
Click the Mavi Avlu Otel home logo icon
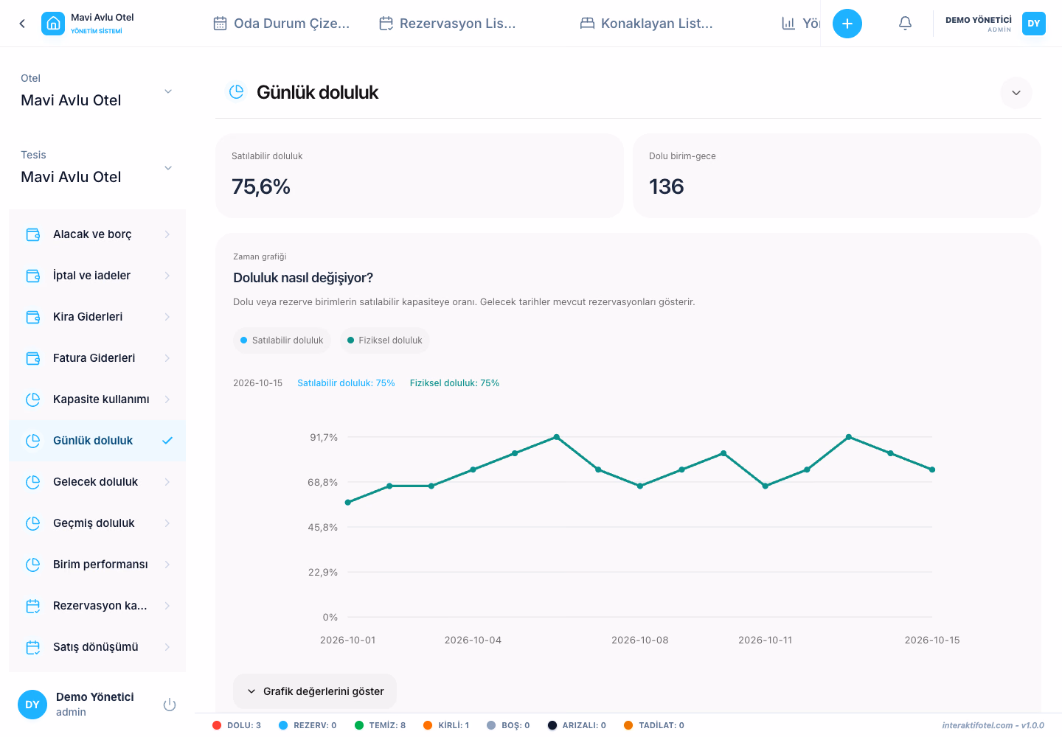53,24
